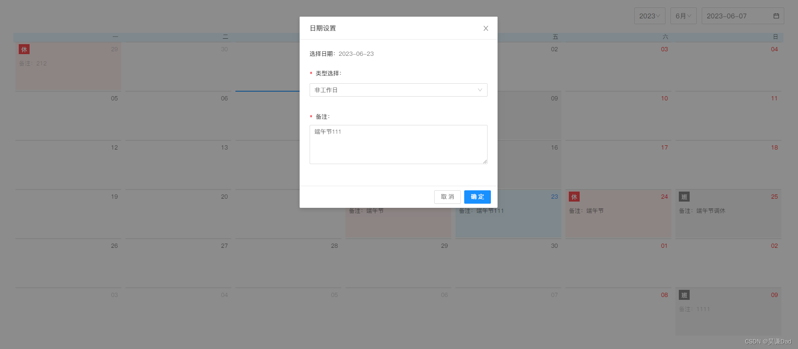Click the note 备注: 212

click(33, 63)
